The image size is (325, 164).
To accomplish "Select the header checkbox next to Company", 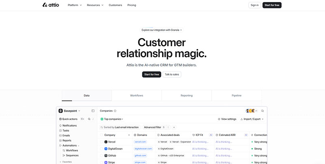I will (101, 135).
